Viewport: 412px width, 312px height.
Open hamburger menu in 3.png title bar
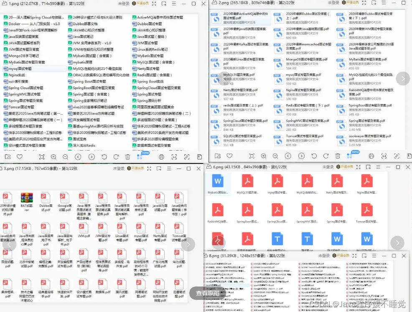tap(169, 169)
